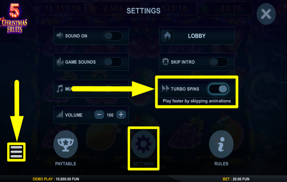Click the 5 Christmas Fruits logo
287x182 pixels.
pos(14,18)
